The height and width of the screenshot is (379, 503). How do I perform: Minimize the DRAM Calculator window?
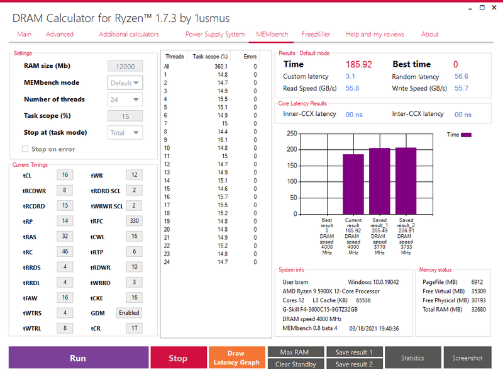470,8
